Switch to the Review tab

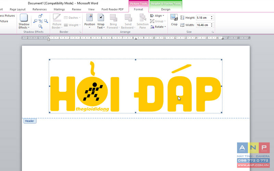click(x=76, y=9)
